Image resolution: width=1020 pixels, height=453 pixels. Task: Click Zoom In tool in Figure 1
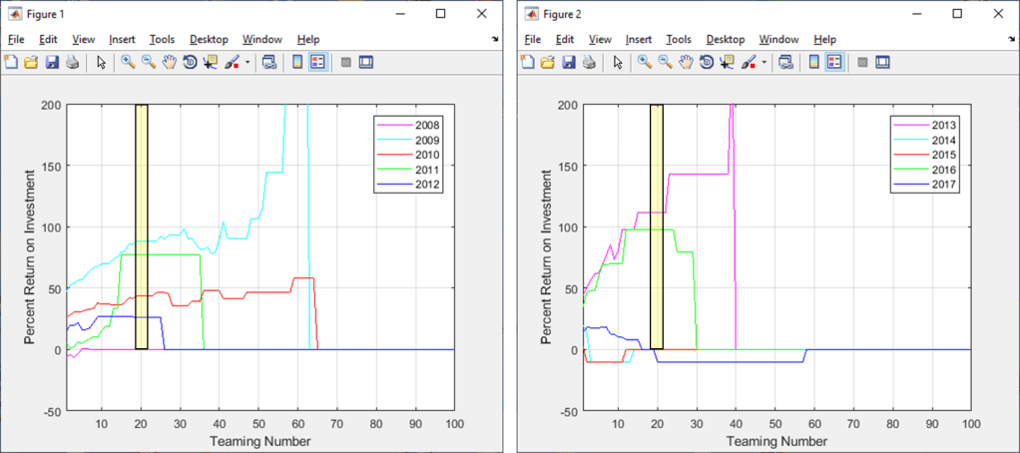128,62
